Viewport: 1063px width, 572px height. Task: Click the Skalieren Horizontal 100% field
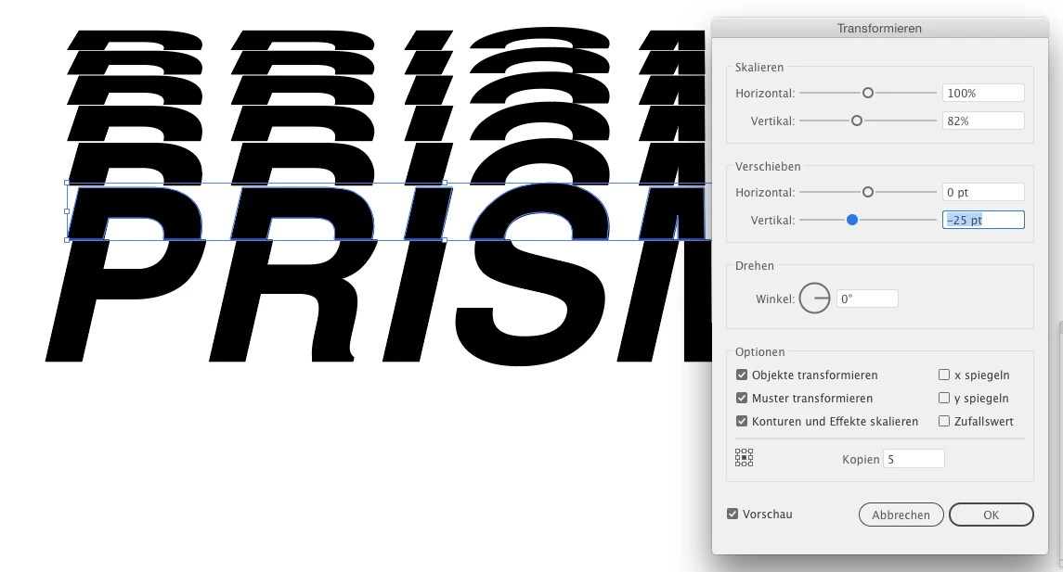click(x=983, y=93)
